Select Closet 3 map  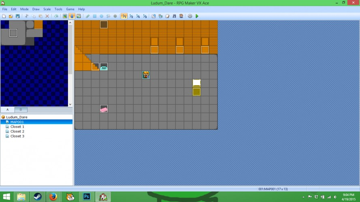point(17,136)
